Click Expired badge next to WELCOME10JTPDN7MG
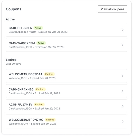This screenshot has width=133, height=136. pyautogui.click(x=50, y=120)
